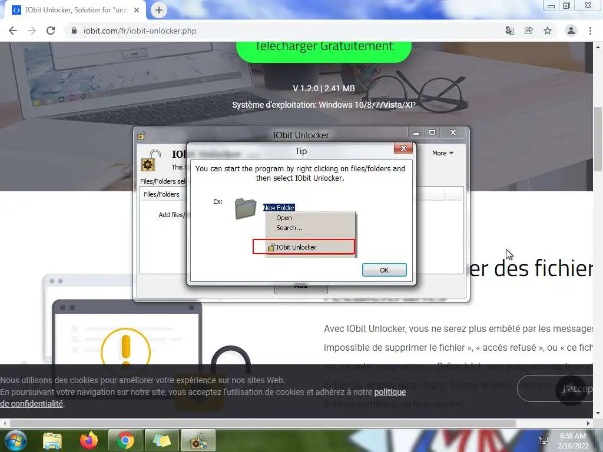Click the taskbar clock showing 6:58 AM
This screenshot has height=452, width=603.
pyautogui.click(x=573, y=440)
